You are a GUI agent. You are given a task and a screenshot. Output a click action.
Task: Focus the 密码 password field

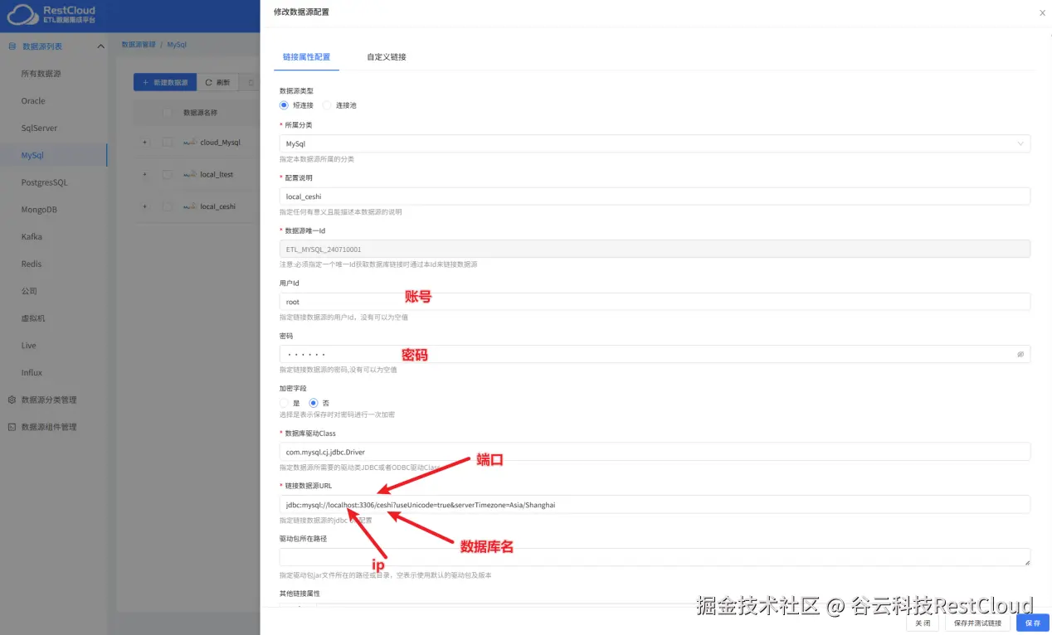click(655, 354)
